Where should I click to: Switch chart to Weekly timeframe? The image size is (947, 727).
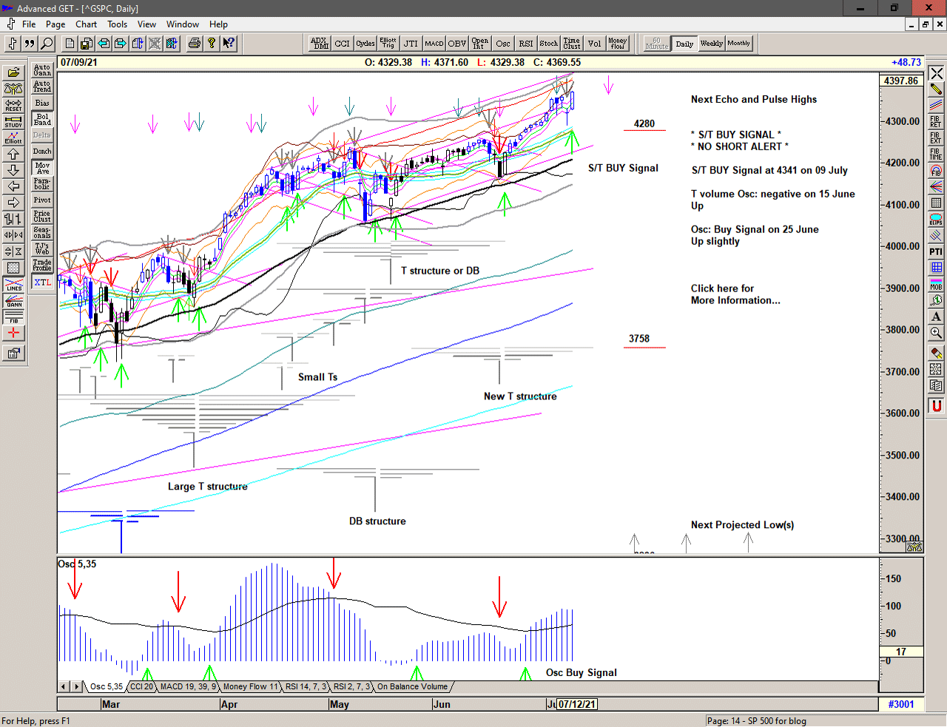pos(711,44)
